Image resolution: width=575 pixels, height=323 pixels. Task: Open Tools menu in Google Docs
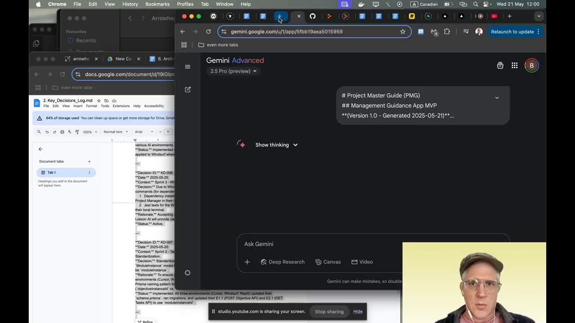click(x=105, y=106)
